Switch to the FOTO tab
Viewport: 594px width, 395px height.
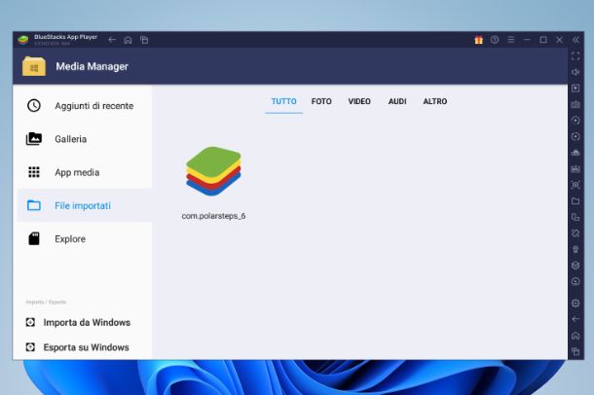(321, 101)
